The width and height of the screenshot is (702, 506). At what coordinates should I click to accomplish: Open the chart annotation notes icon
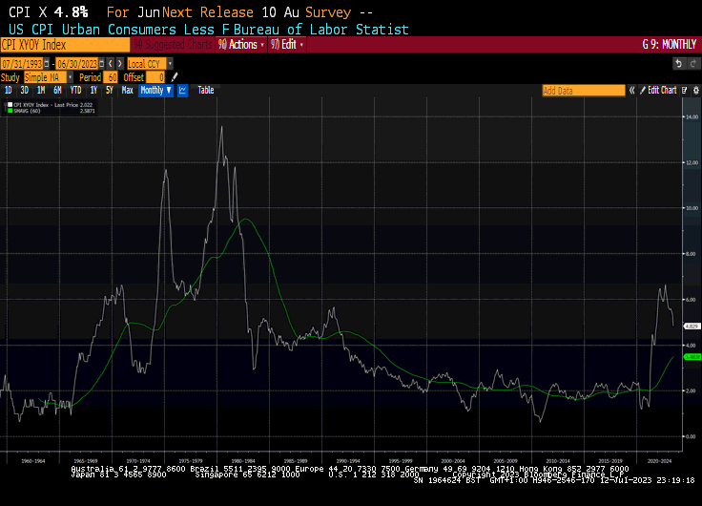(x=685, y=91)
